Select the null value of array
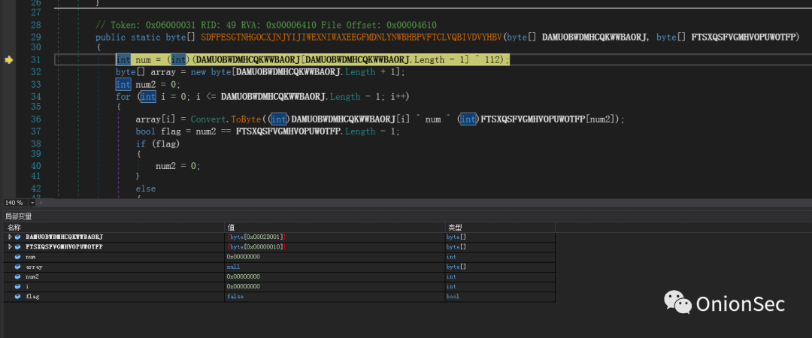This screenshot has height=338, width=812. [x=233, y=267]
